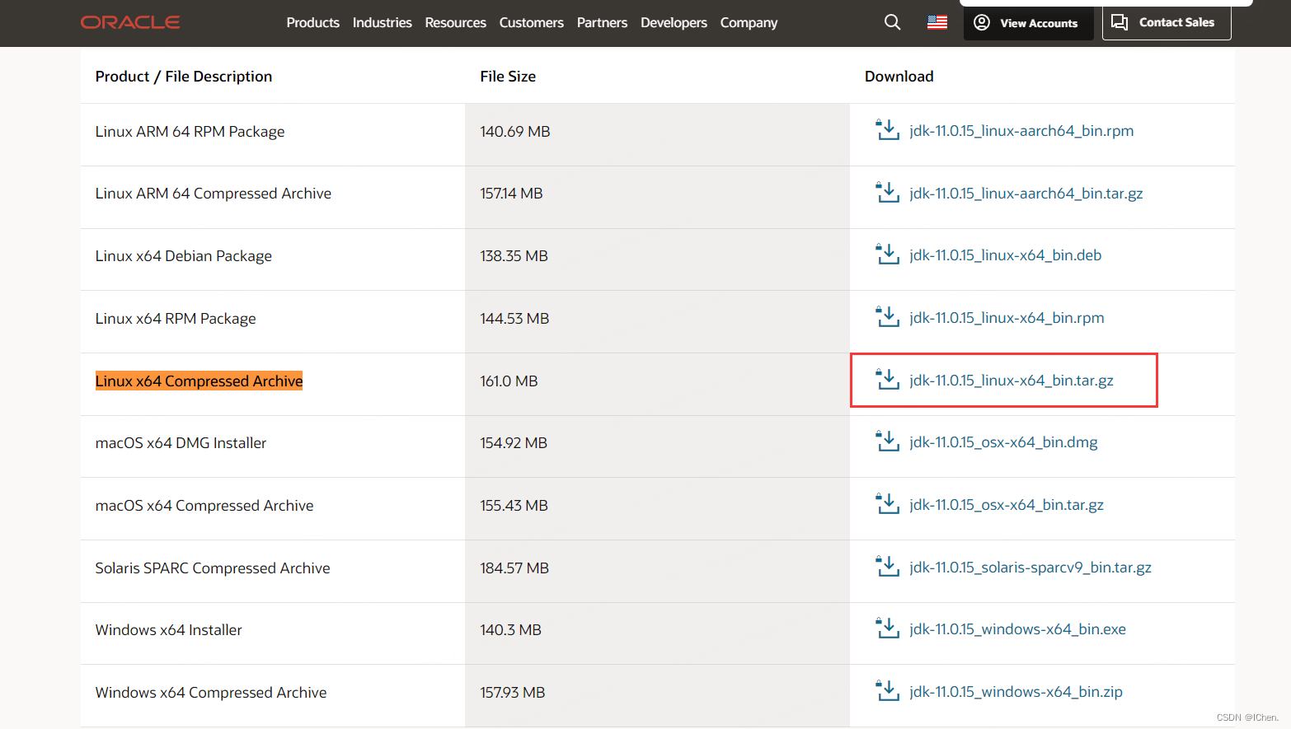
Task: Download jdk-11.0.15_windows-x64_bin.exe link
Action: pos(1017,629)
